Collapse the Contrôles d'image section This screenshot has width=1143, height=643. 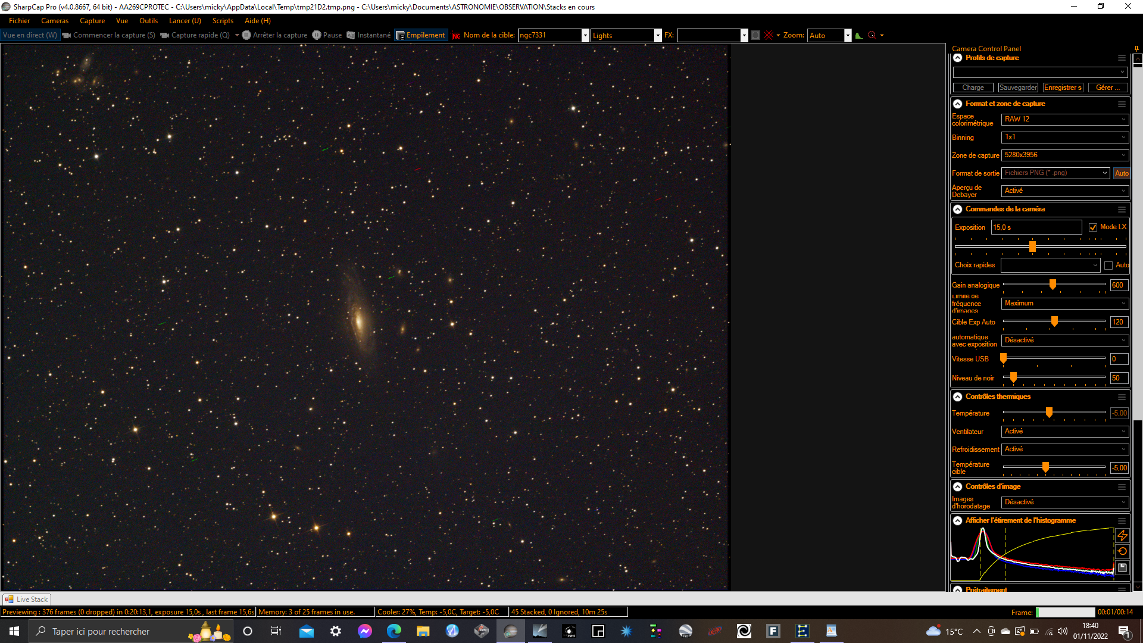click(957, 486)
